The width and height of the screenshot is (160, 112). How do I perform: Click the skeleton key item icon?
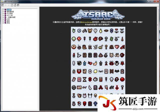(x=106, y=39)
